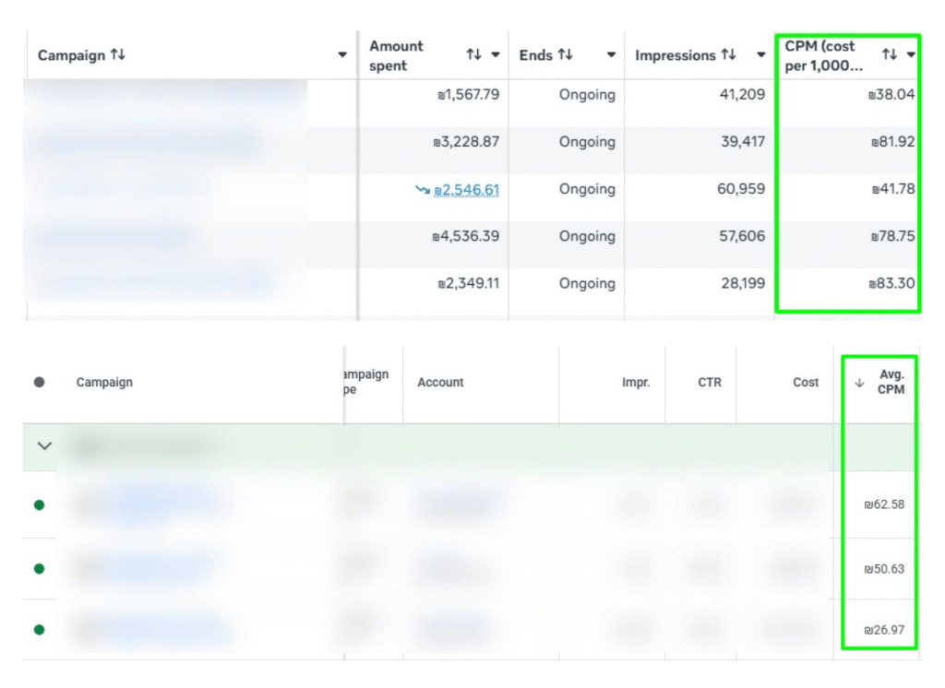Image resolution: width=945 pixels, height=688 pixels.
Task: Collapse the campaign group using the chevron
Action: [43, 445]
